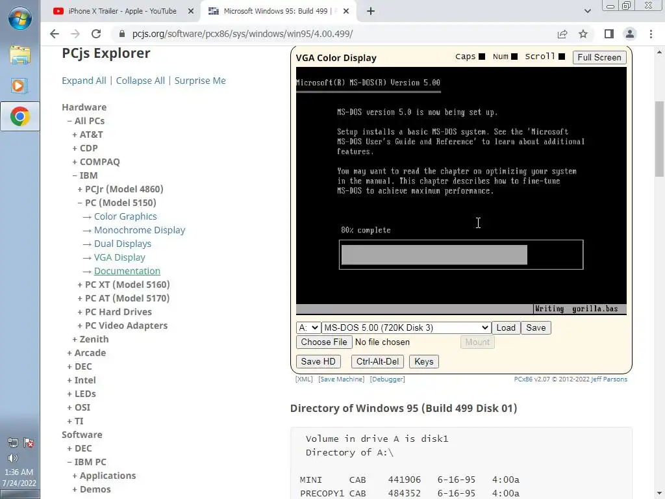Screen dimensions: 665x499
Task: Close the iPhone X Trailer YouTube tab
Action: 191,12
